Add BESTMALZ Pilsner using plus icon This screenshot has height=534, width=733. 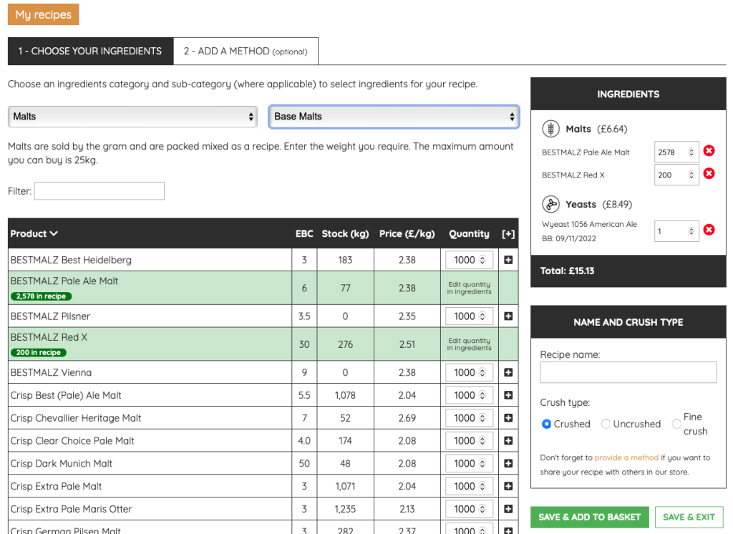(x=508, y=316)
